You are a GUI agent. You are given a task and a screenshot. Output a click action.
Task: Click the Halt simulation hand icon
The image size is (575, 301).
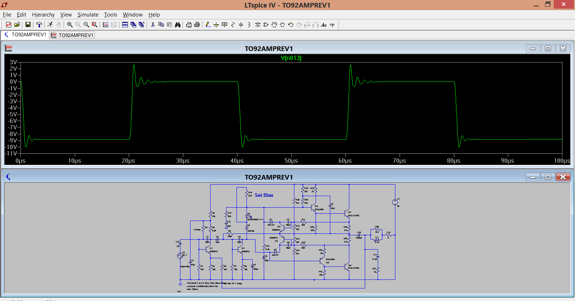pyautogui.click(x=59, y=25)
